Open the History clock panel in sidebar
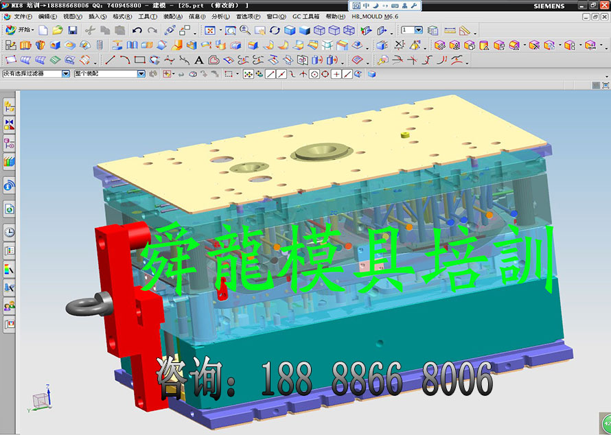Viewport: 611px width, 435px height. coord(10,232)
